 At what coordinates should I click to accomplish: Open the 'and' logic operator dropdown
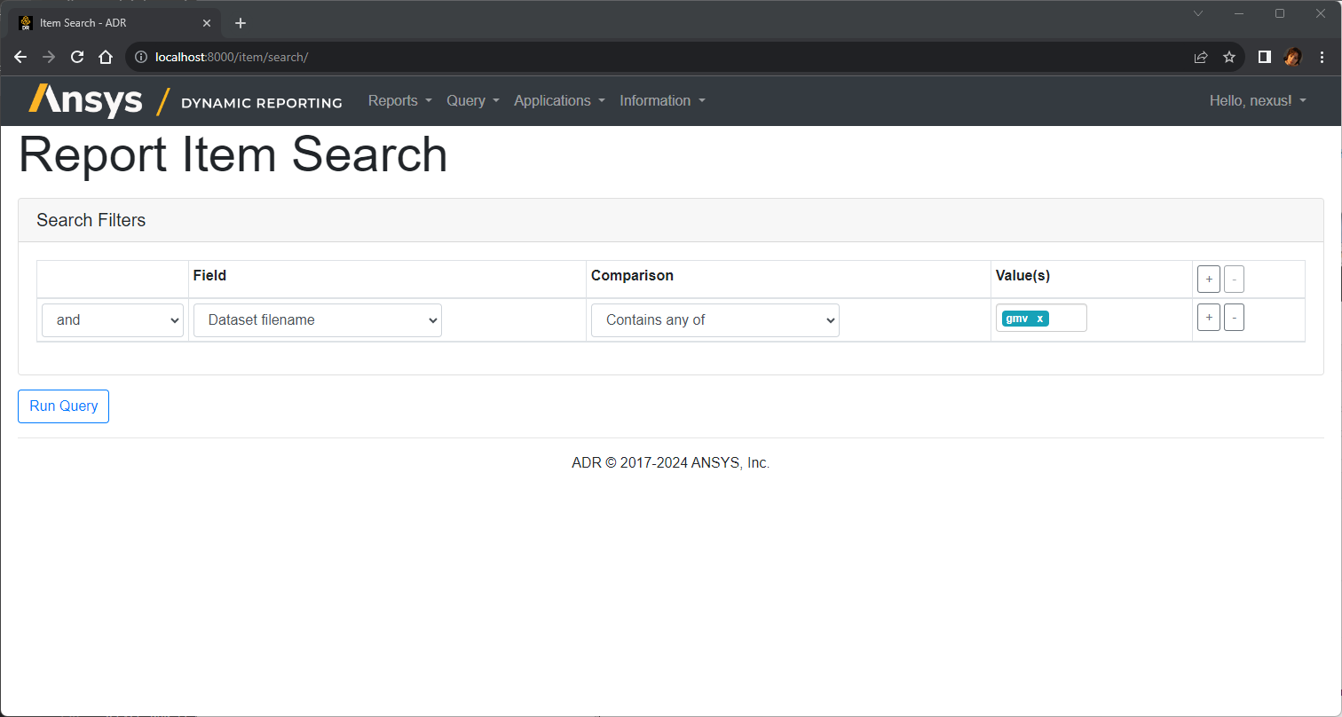point(113,320)
